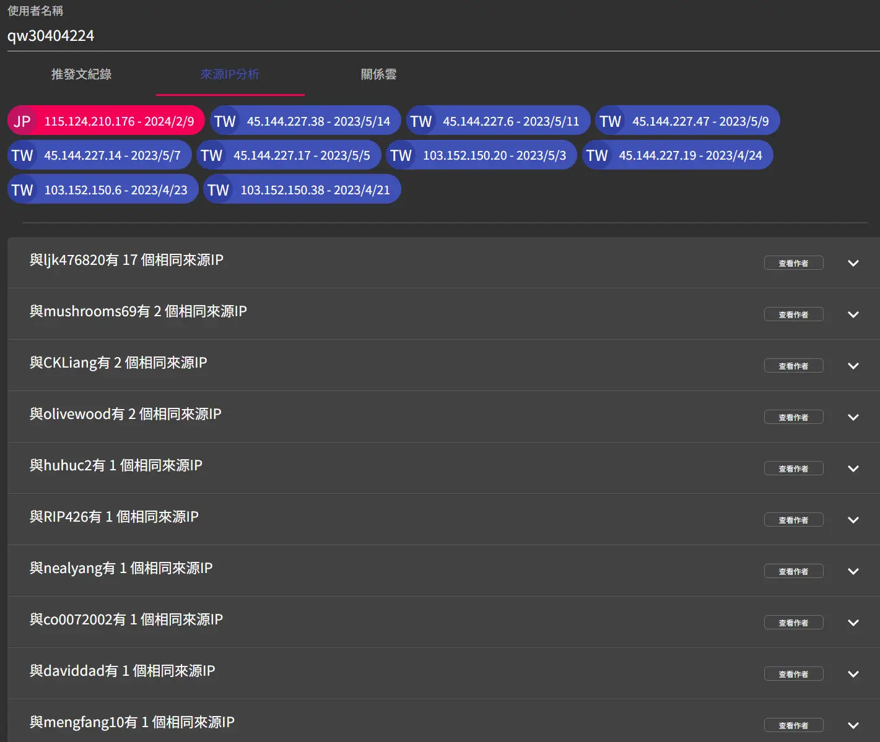Select the 103.152.150.38 - 2023/4/21 IP chip
The height and width of the screenshot is (742, 880).
coord(315,190)
